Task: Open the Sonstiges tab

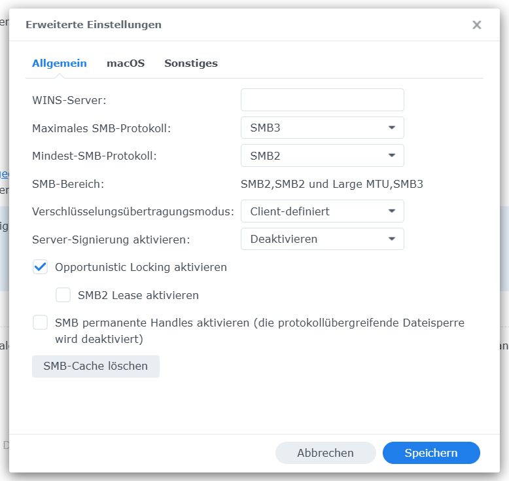Action: click(191, 63)
